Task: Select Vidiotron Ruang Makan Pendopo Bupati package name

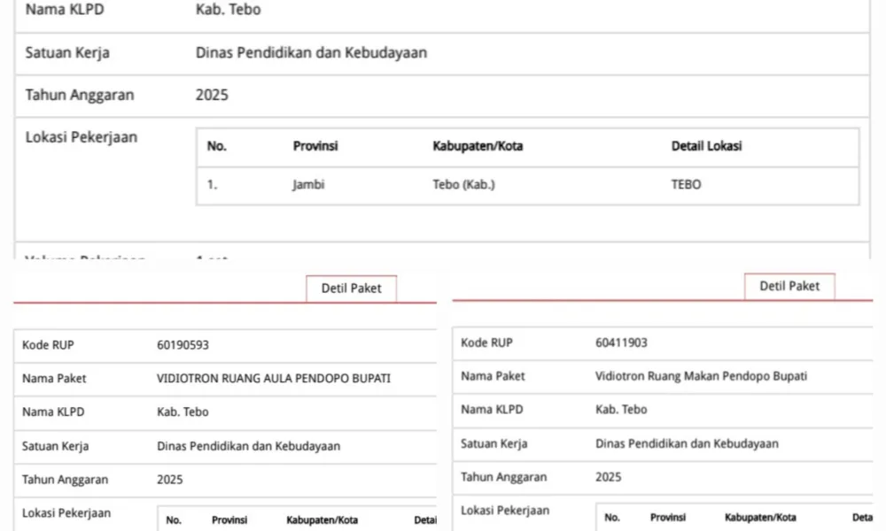Action: pyautogui.click(x=701, y=376)
